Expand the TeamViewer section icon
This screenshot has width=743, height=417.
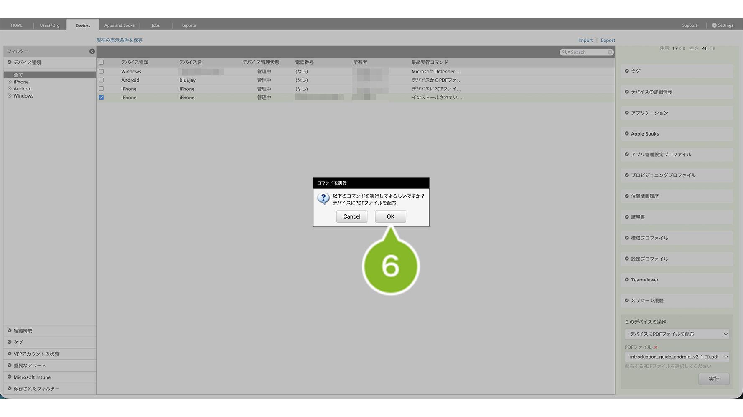point(627,279)
